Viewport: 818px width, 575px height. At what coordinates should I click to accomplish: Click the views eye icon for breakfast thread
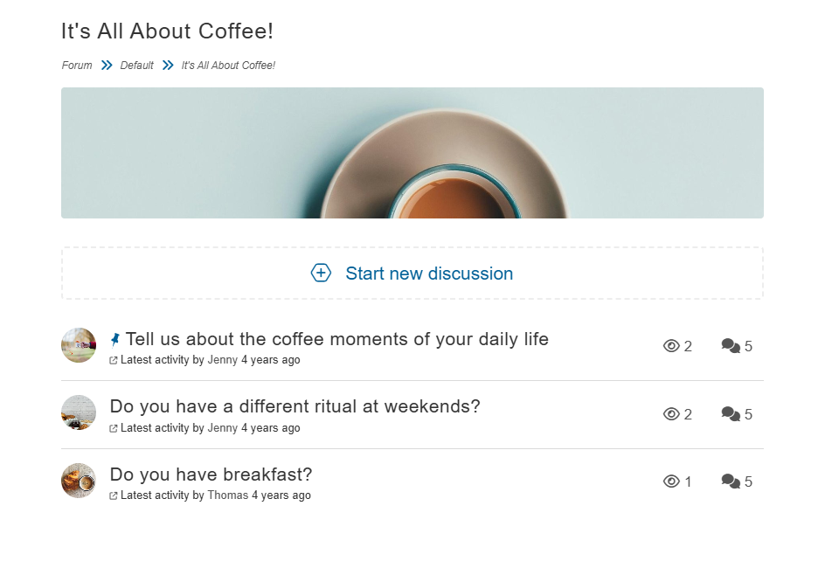tap(671, 481)
